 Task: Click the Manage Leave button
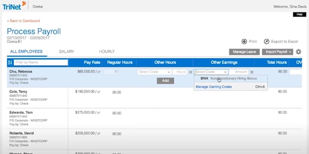[244, 52]
